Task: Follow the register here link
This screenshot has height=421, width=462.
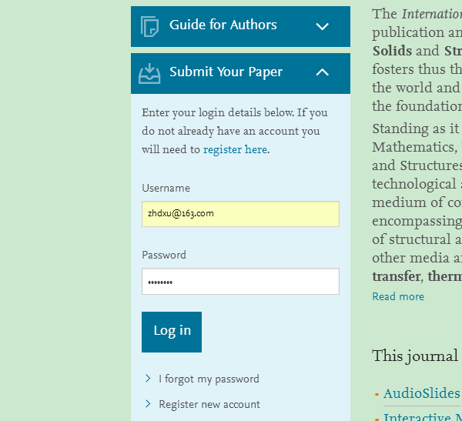Action: 235,149
